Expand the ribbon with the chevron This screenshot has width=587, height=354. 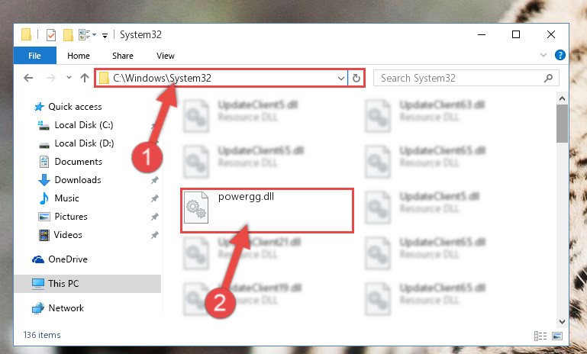tap(543, 56)
